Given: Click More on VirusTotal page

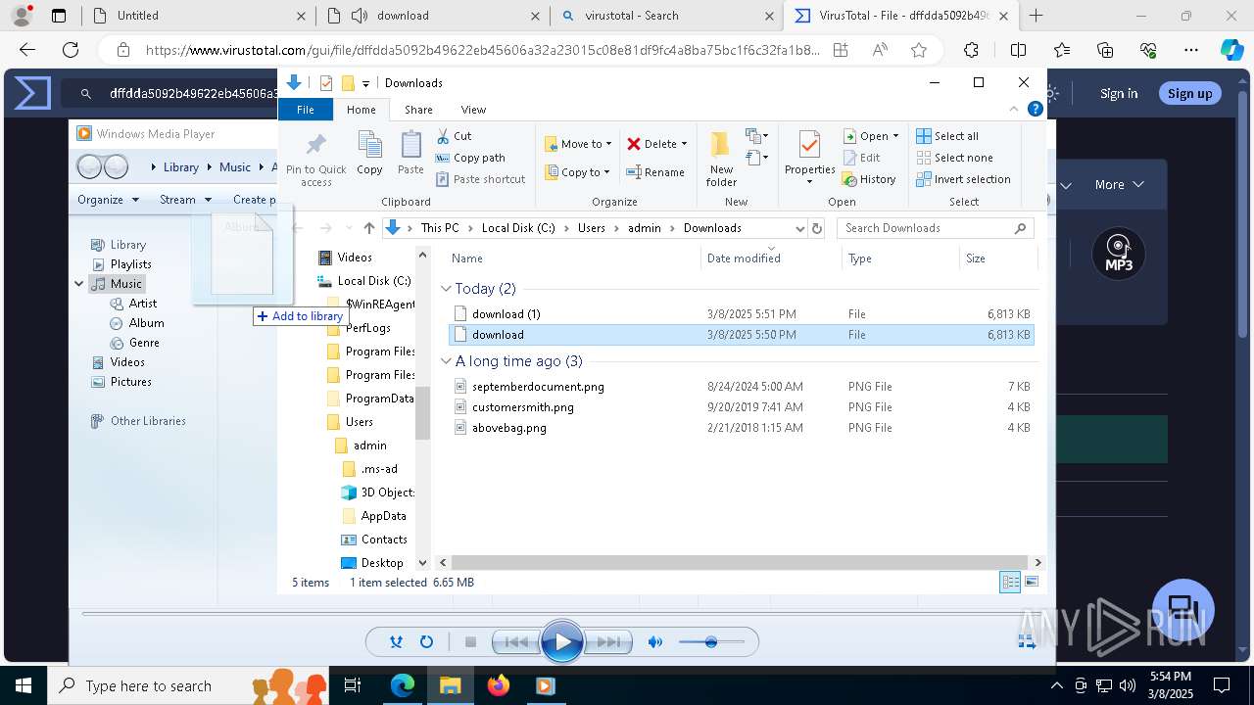Looking at the screenshot, I should (x=1120, y=184).
